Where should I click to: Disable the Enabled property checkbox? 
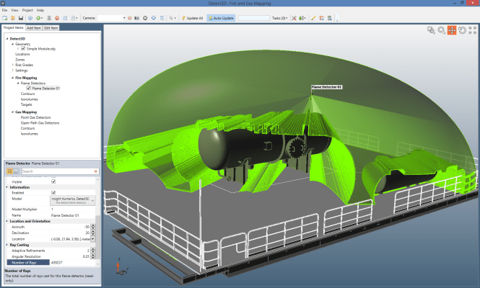click(53, 192)
